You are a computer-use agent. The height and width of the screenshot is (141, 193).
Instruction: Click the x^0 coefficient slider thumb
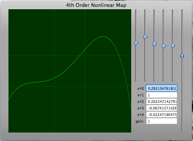[136, 43]
